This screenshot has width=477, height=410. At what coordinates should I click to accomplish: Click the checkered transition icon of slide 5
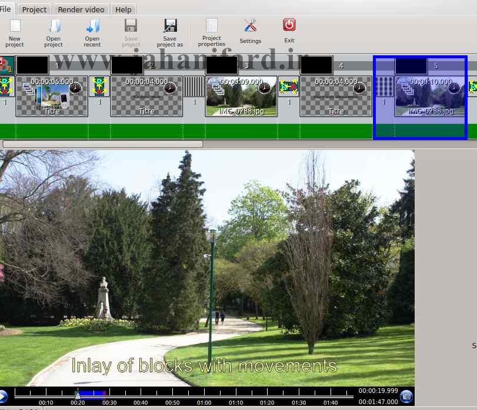(x=384, y=86)
